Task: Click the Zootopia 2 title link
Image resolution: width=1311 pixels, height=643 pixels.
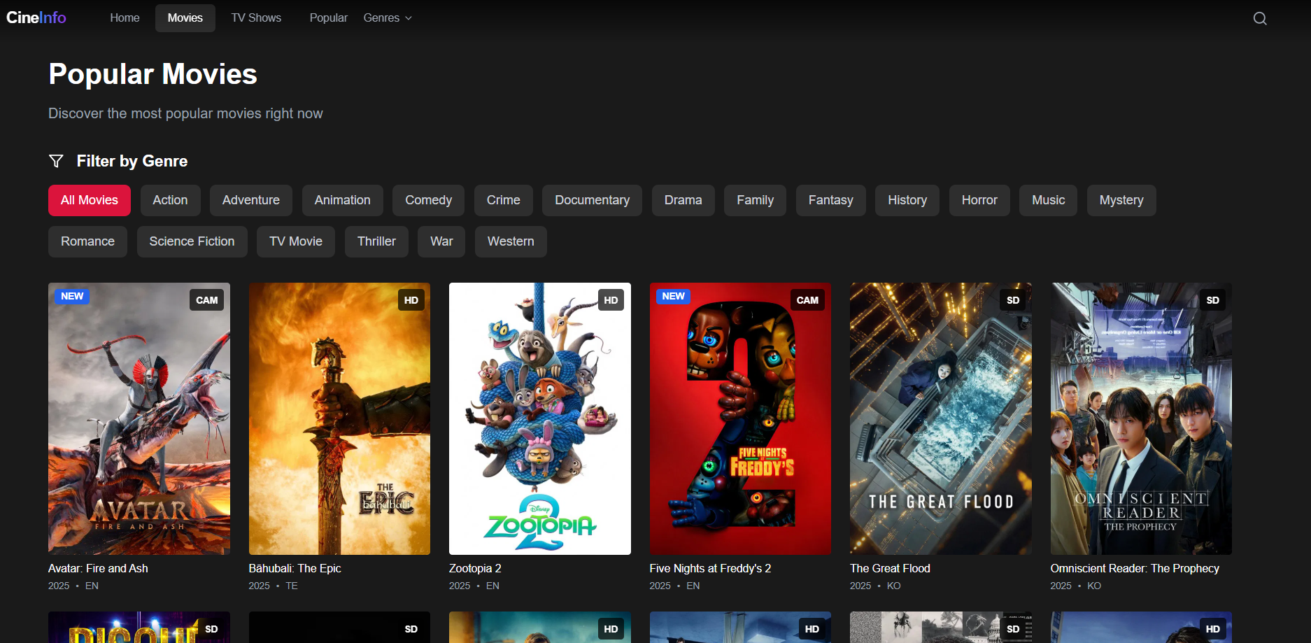Action: coord(474,568)
